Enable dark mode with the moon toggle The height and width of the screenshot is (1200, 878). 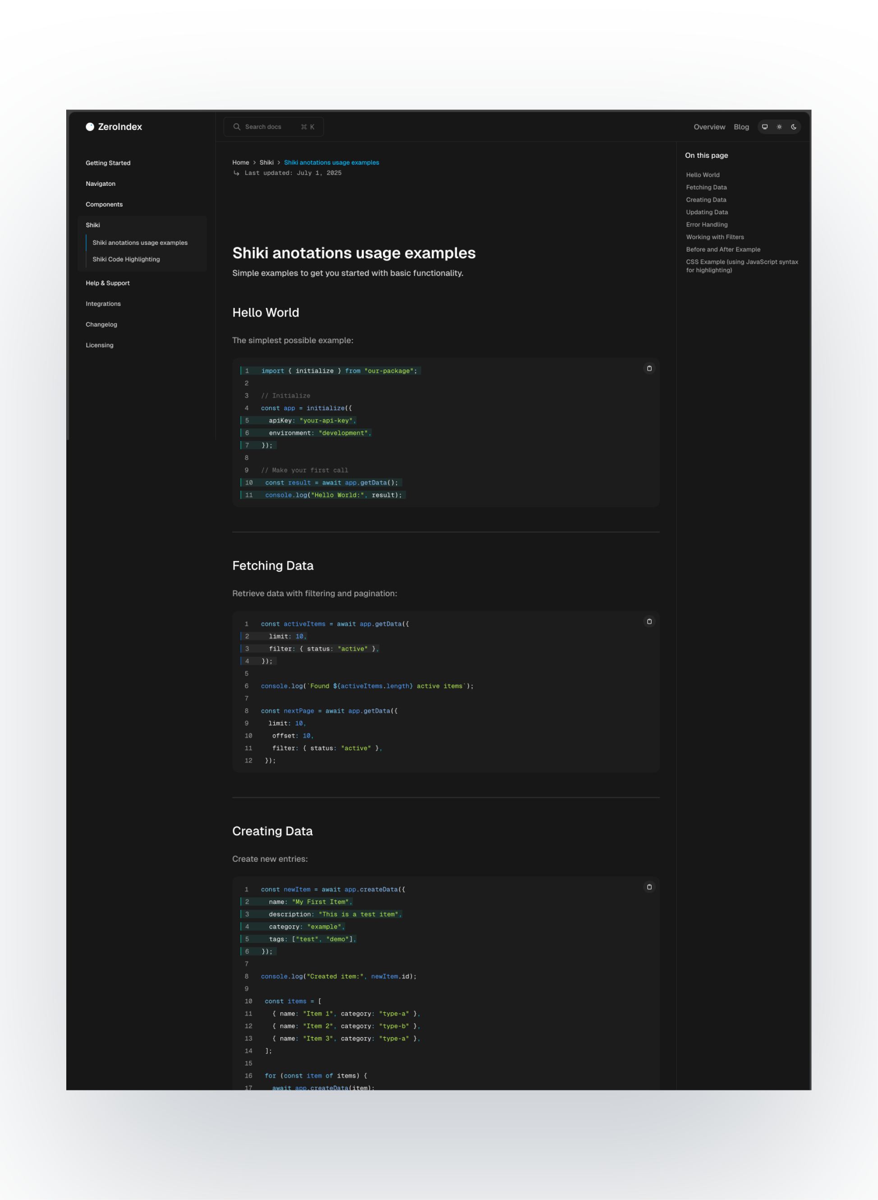[794, 126]
